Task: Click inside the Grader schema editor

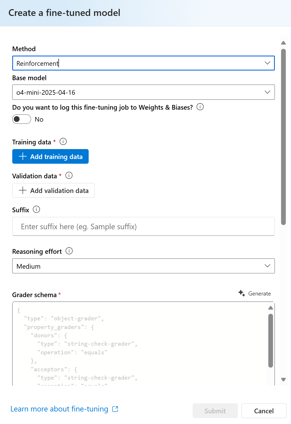Action: point(141,345)
